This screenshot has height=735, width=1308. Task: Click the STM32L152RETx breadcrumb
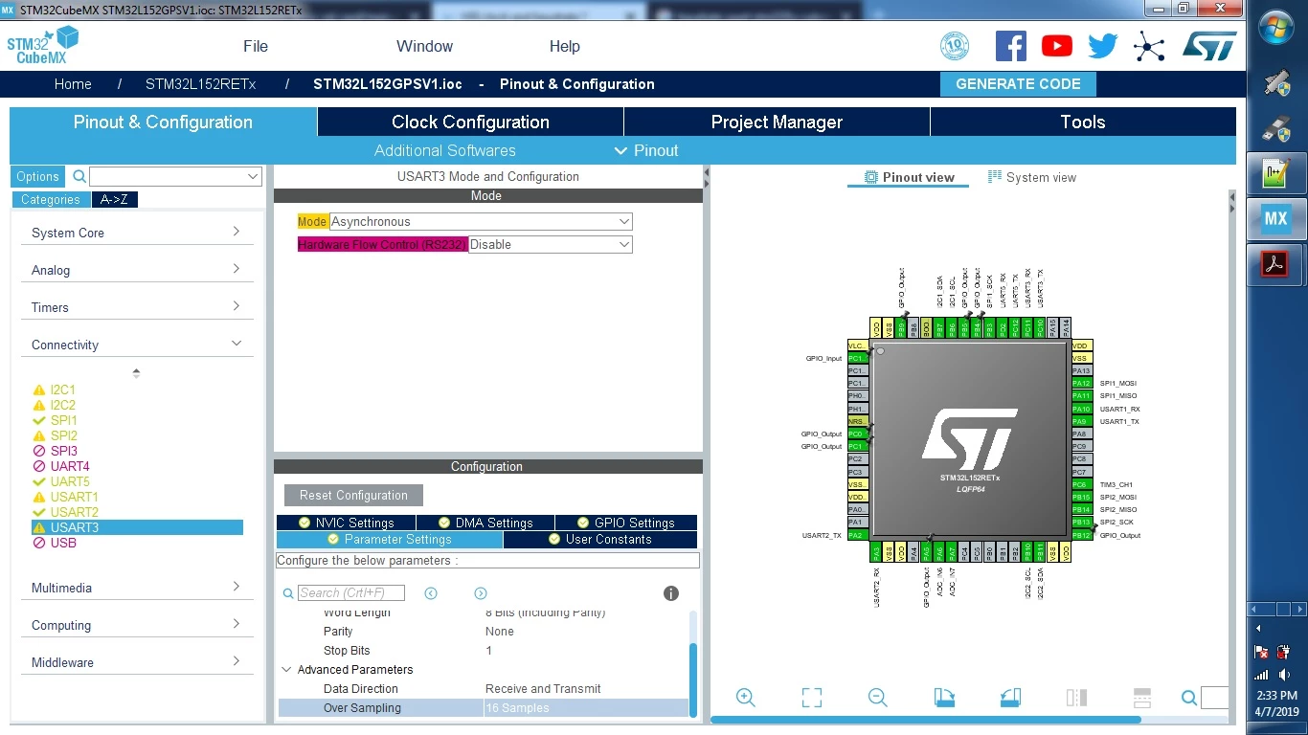coord(201,84)
